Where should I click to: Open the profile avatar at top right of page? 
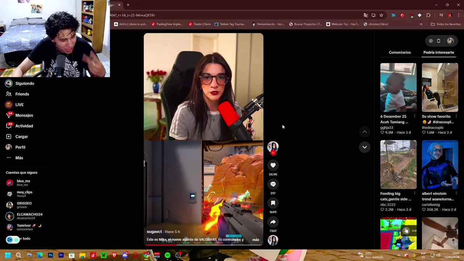coord(450,41)
